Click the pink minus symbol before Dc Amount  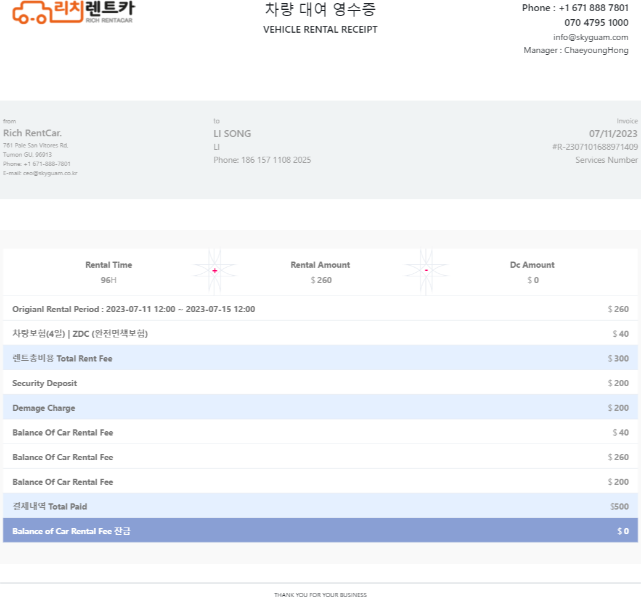pyautogui.click(x=427, y=270)
